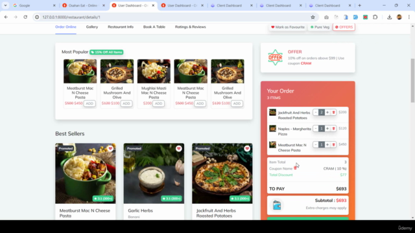Click the page vertical scrollbar

412,80
